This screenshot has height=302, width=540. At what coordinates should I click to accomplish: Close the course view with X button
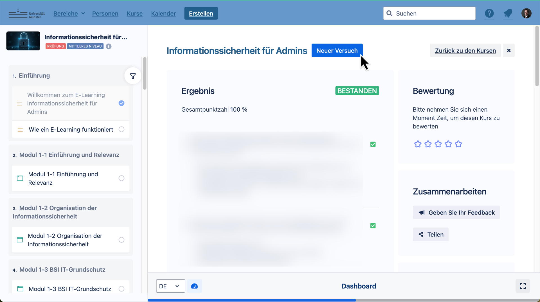(508, 51)
